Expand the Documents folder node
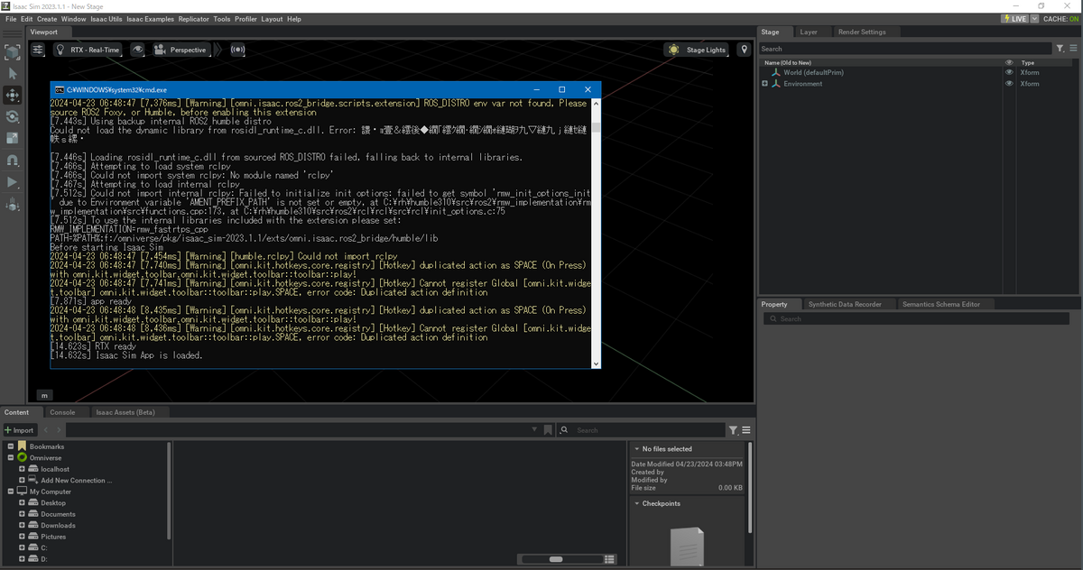The width and height of the screenshot is (1083, 570). (x=22, y=514)
